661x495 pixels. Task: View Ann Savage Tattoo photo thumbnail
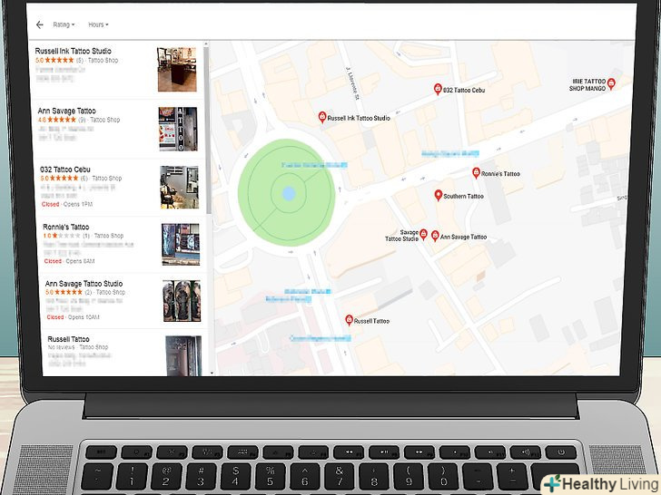point(178,129)
